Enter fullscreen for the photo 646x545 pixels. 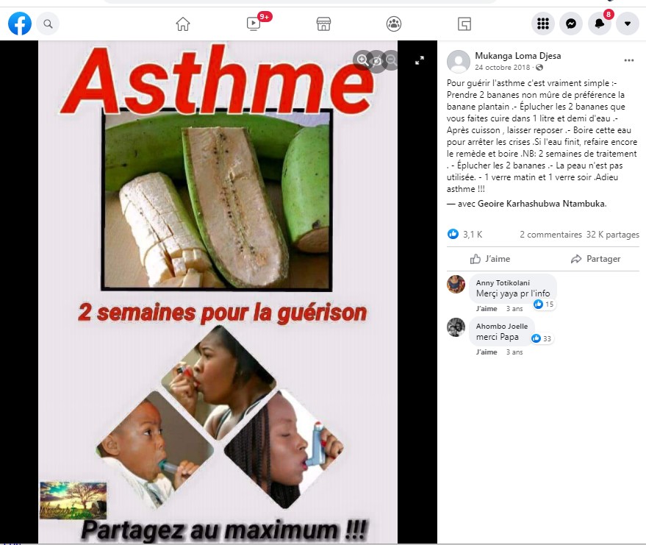coord(420,60)
